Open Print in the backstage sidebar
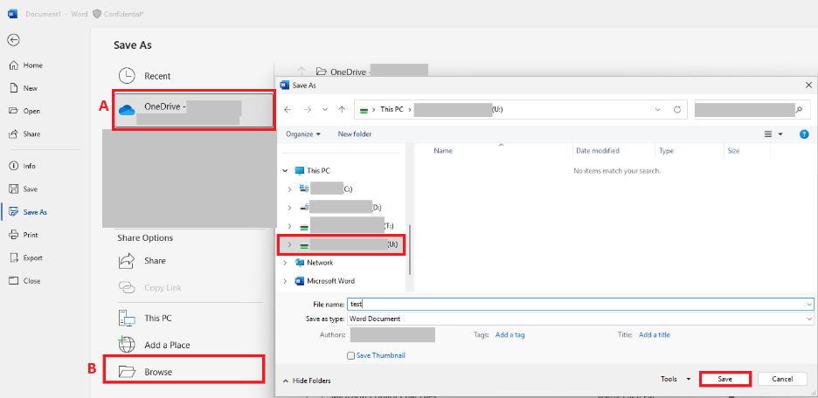This screenshot has height=398, width=818. [24, 235]
